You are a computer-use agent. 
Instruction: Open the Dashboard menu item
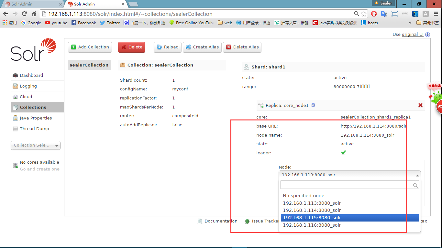[x=31, y=75]
